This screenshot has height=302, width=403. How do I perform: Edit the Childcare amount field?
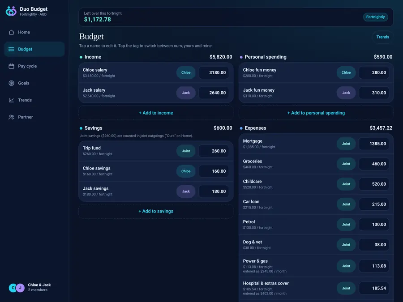tap(374, 184)
